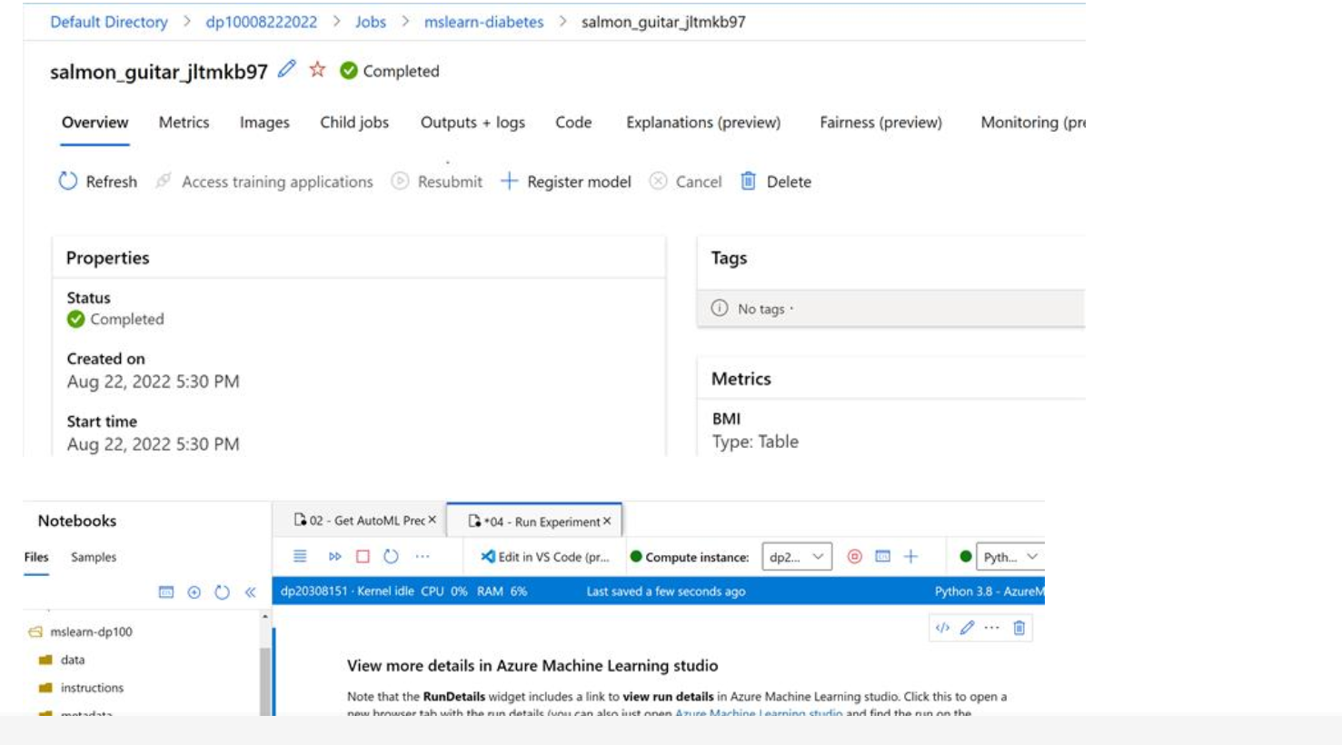The height and width of the screenshot is (745, 1342).
Task: Switch to the Metrics tab
Action: point(184,123)
